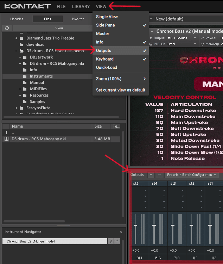Open Zoom (100%) submenu
The height and width of the screenshot is (264, 223).
click(121, 79)
